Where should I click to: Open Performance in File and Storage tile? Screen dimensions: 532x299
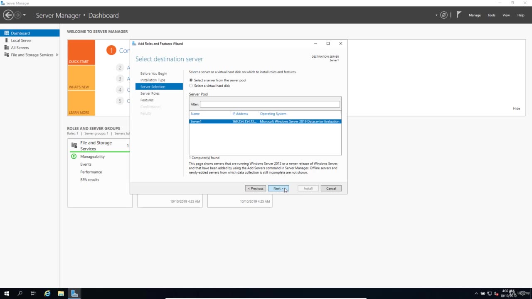tap(91, 172)
